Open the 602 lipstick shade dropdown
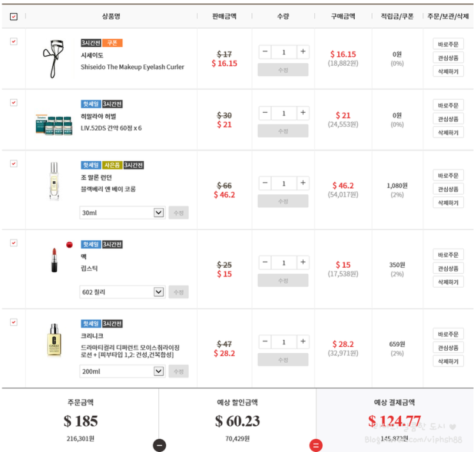 point(122,292)
